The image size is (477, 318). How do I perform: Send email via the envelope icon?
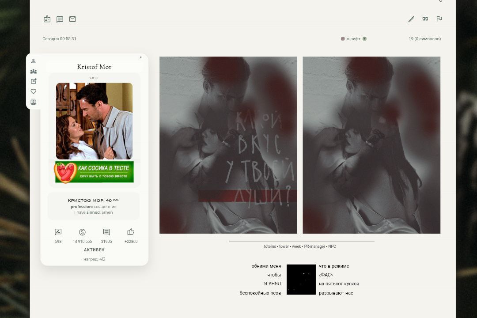pyautogui.click(x=72, y=19)
